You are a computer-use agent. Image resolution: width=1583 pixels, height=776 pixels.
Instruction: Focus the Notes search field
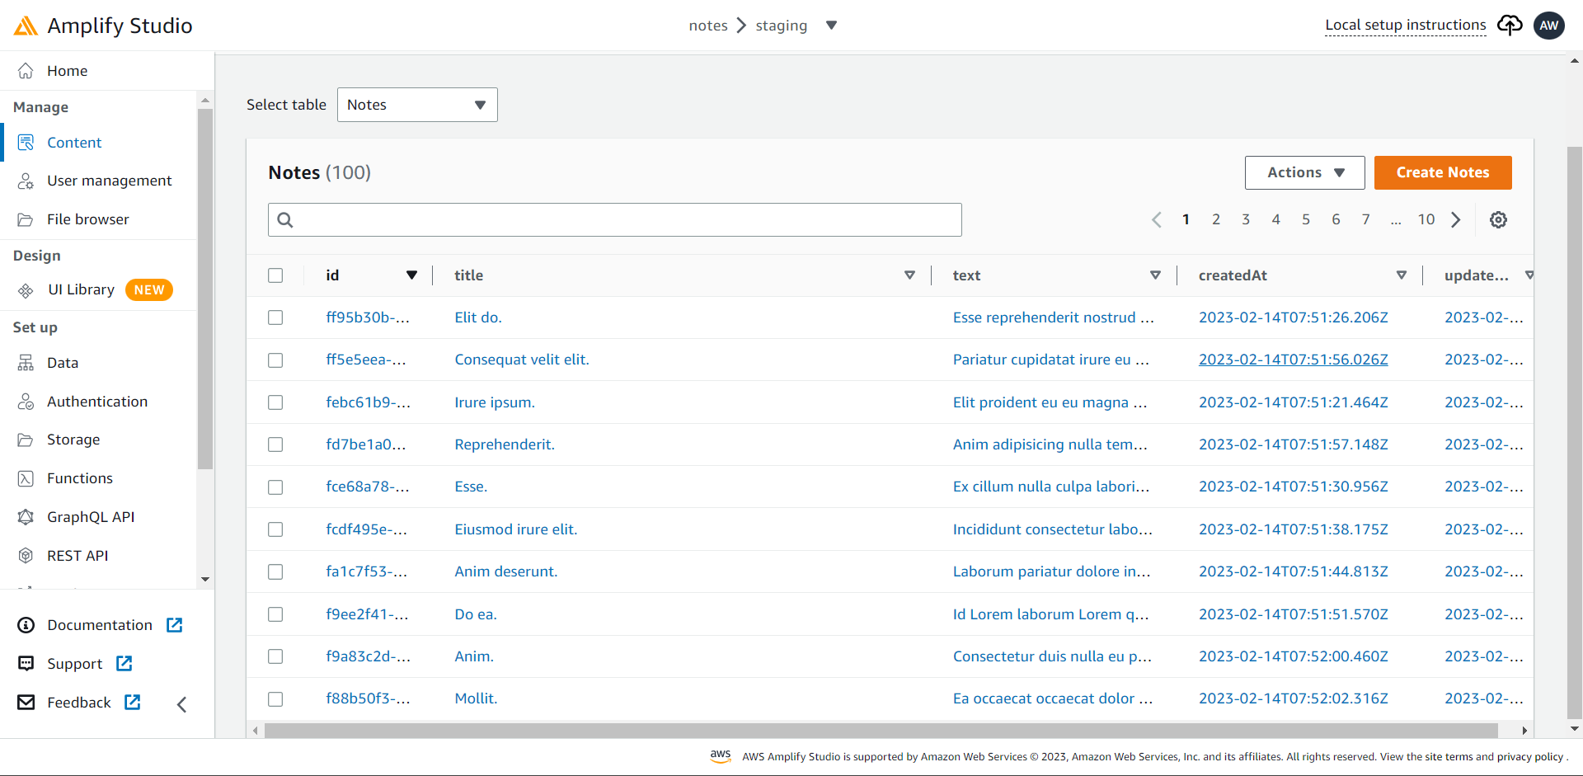click(x=615, y=219)
